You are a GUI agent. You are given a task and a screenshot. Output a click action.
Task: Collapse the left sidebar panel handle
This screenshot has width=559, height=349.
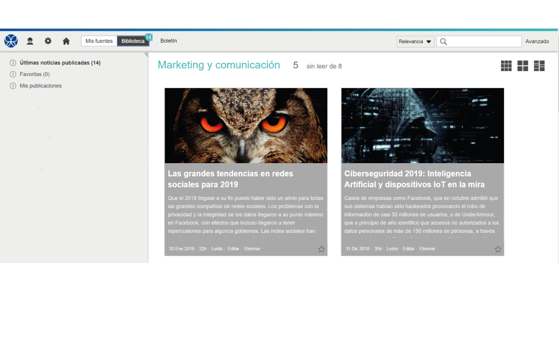tap(146, 55)
